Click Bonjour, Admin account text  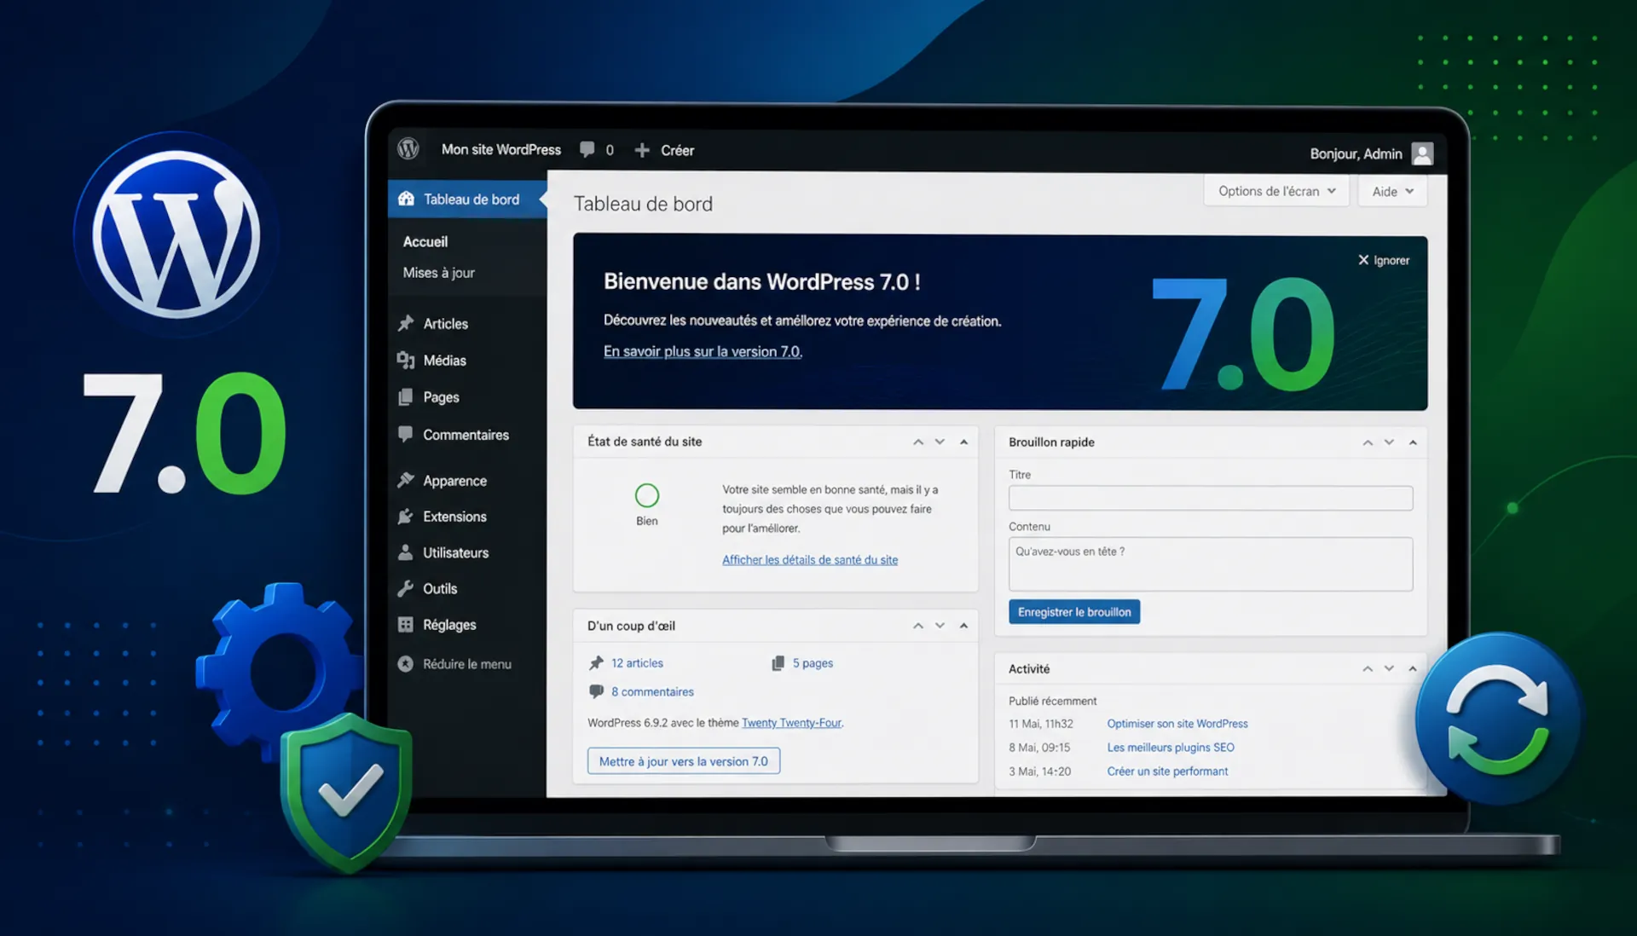click(x=1356, y=153)
